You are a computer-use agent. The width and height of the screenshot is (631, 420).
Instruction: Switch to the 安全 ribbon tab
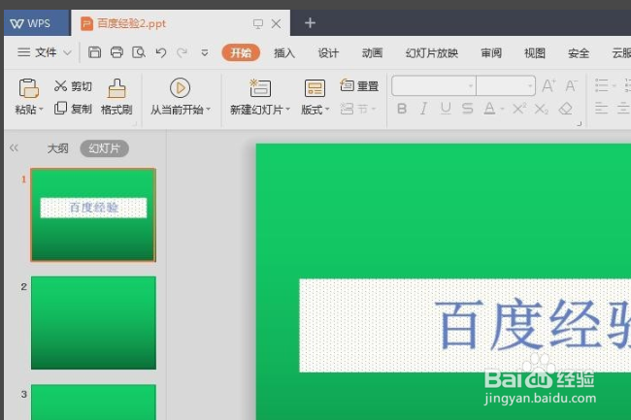click(579, 52)
